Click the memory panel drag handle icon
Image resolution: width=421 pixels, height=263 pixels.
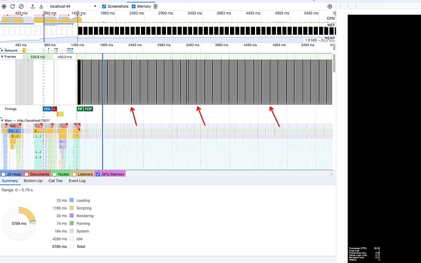point(331,174)
